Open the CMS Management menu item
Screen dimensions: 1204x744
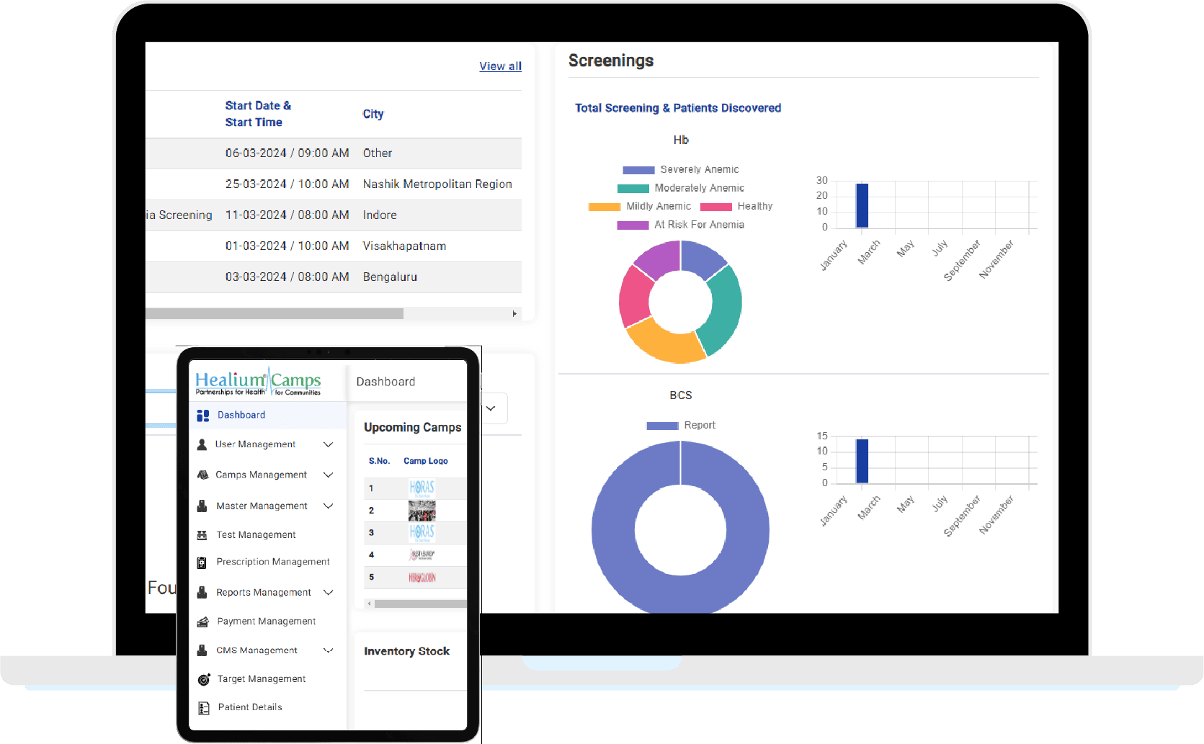[x=257, y=650]
